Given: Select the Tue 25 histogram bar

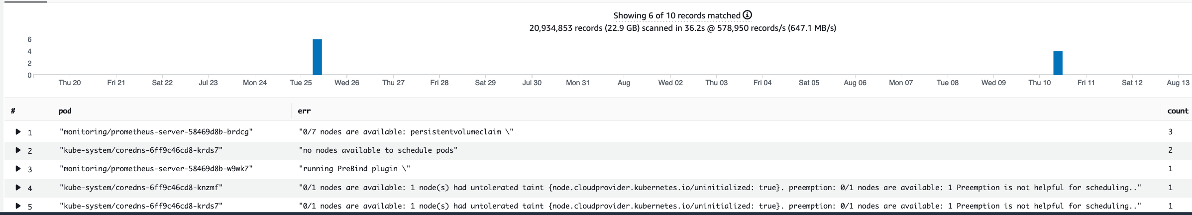Looking at the screenshot, I should tap(317, 57).
